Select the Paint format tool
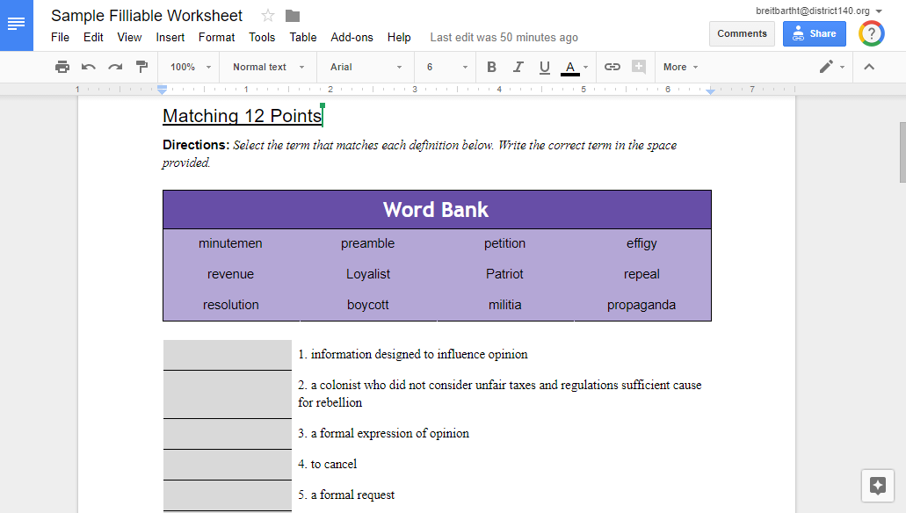 141,67
